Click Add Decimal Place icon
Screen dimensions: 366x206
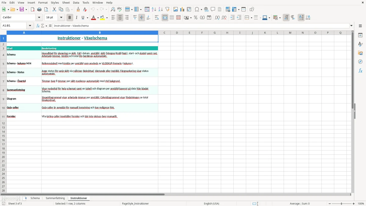tap(217, 18)
